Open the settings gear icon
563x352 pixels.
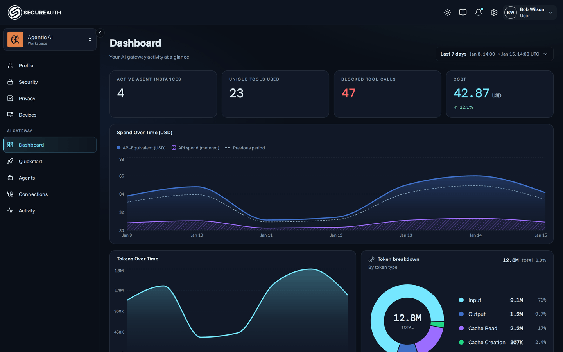(494, 13)
